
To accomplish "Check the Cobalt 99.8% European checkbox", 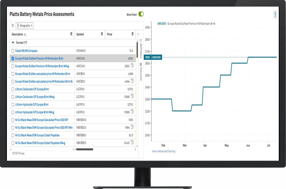I will tap(13, 51).
